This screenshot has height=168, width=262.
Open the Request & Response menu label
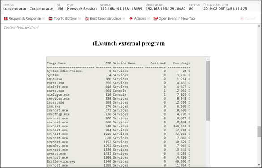(x=25, y=18)
